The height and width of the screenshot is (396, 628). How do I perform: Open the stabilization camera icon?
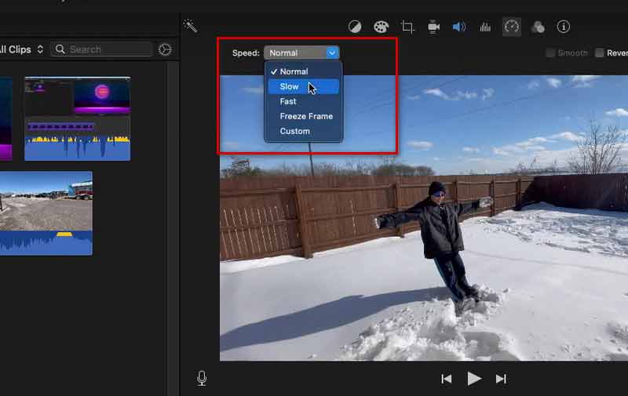point(433,27)
